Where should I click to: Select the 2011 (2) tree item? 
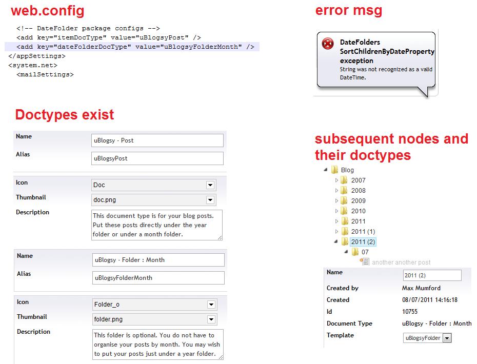(x=363, y=241)
